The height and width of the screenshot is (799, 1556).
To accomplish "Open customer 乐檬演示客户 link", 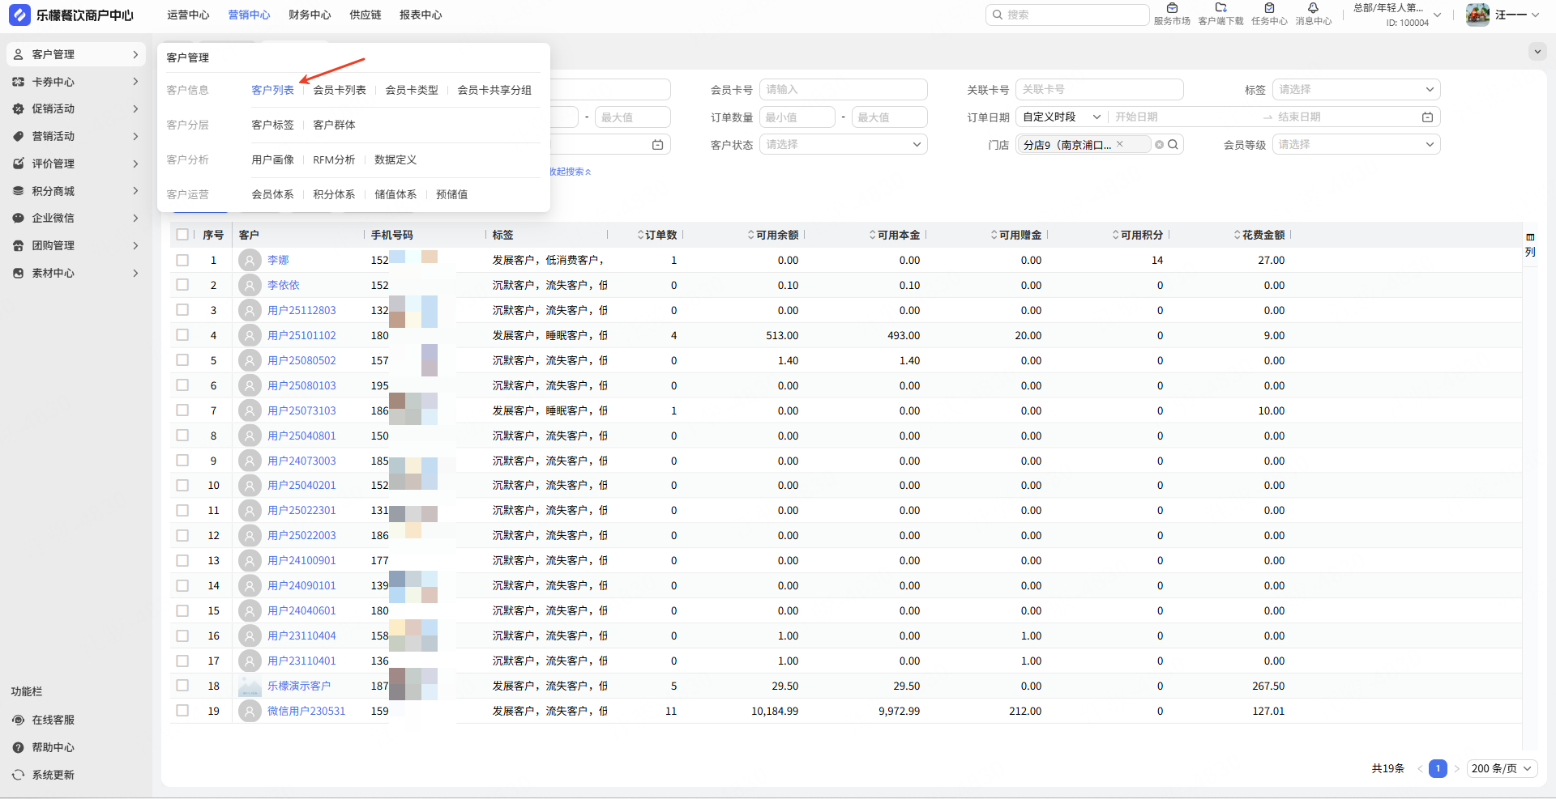I will tap(299, 686).
